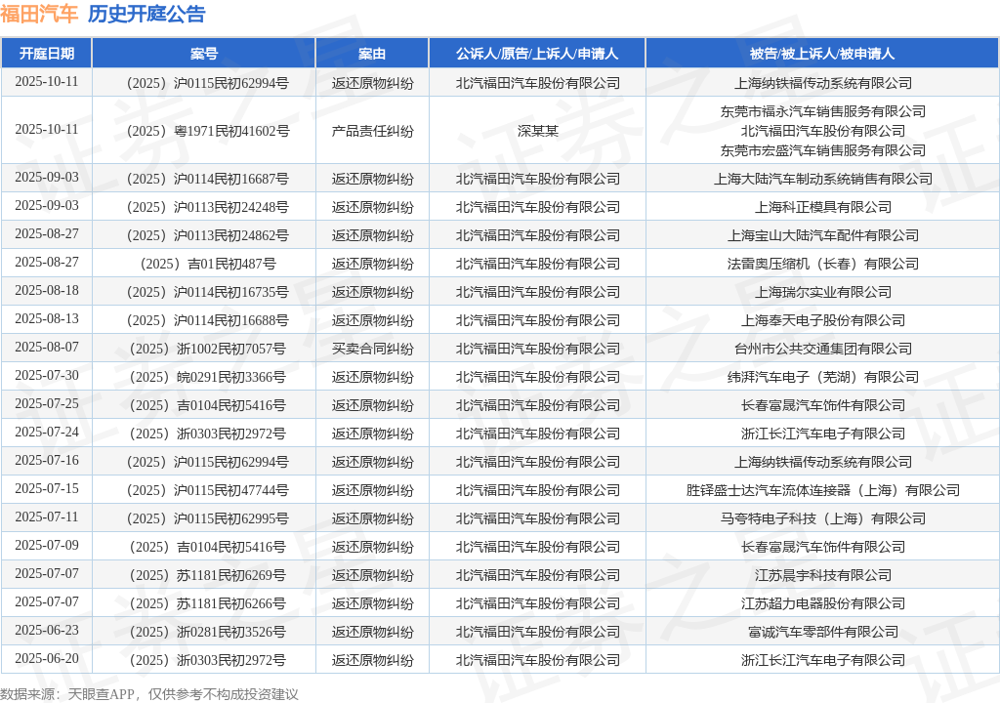This screenshot has height=703, width=1000.
Task: Click the 开庭日期 column header
Action: point(47,54)
